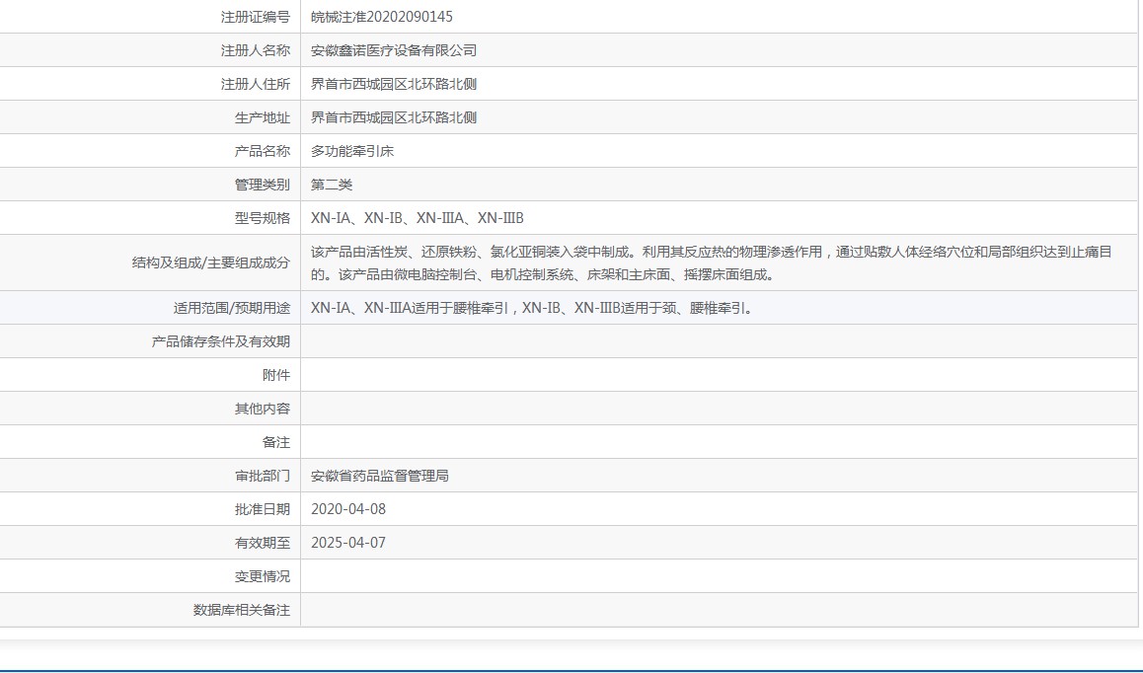Viewport: 1143px width, 673px height.
Task: Click the label 数据库相关备注
Action: (241, 610)
